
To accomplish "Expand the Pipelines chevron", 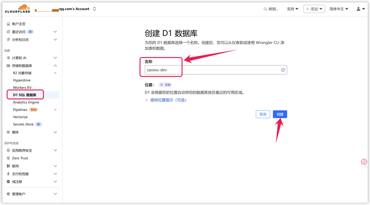I will click(x=55, y=110).
